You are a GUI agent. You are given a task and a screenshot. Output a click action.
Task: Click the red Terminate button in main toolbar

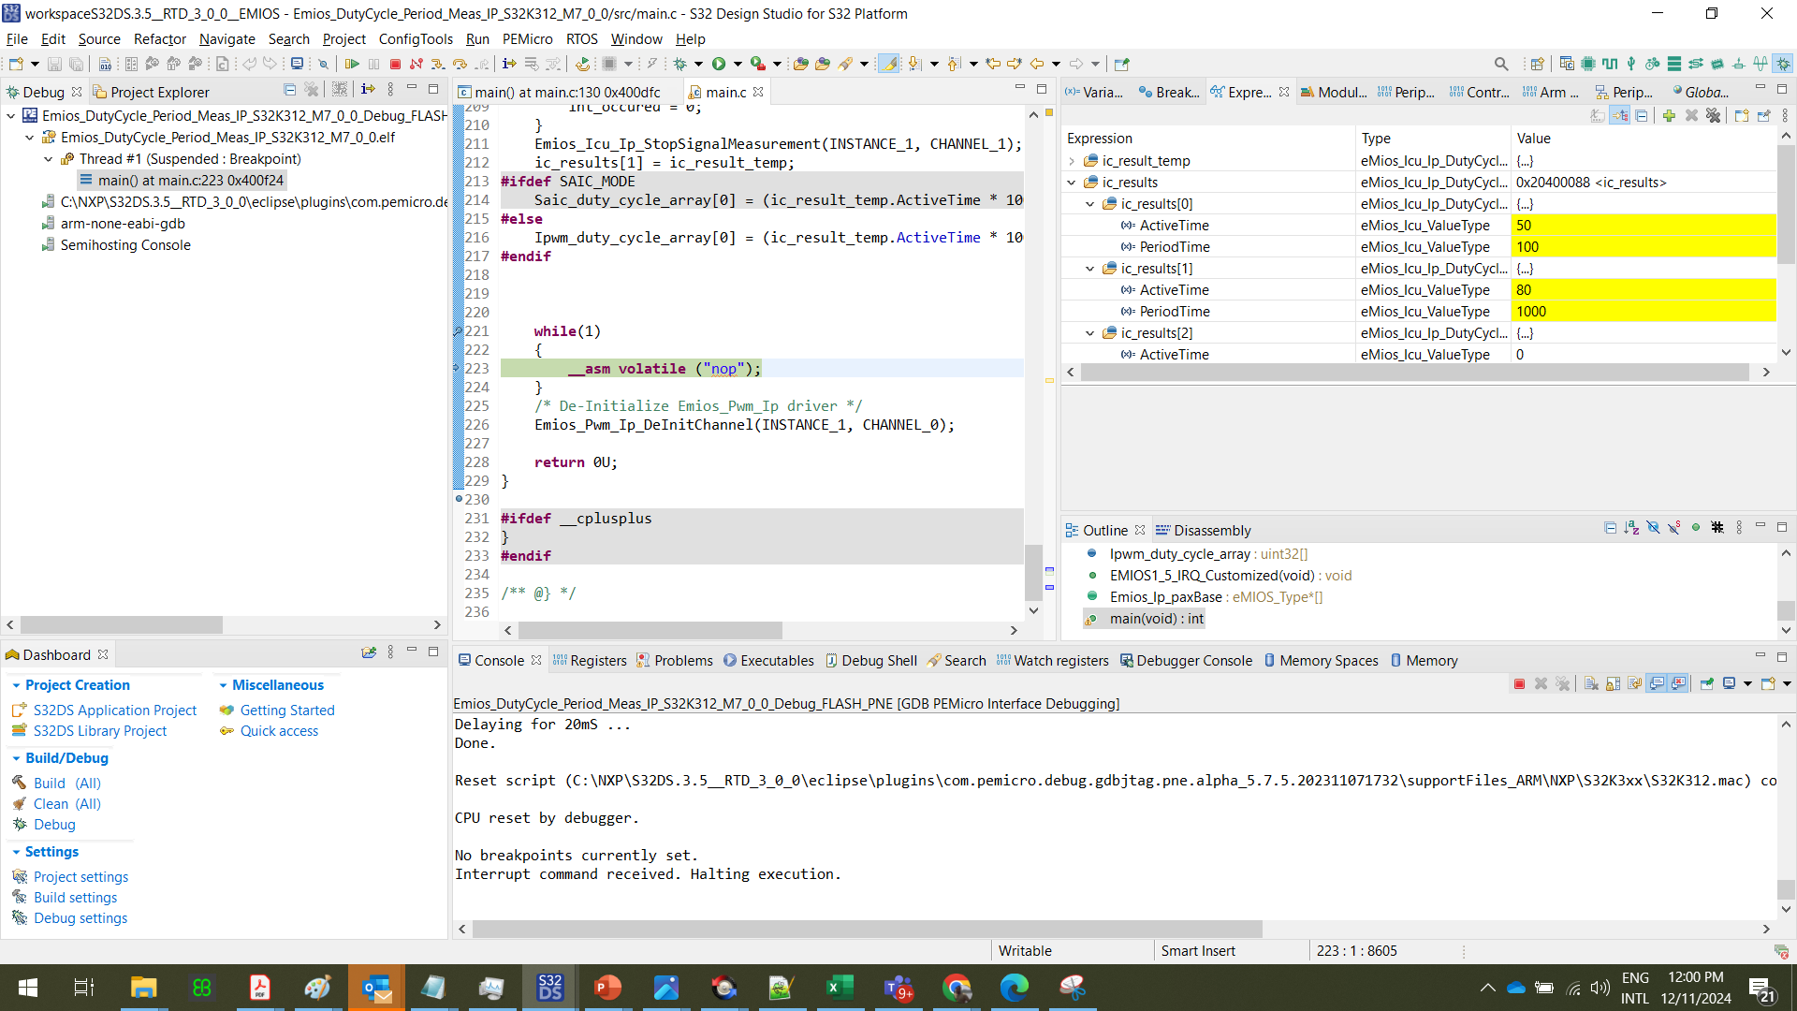pyautogui.click(x=395, y=64)
